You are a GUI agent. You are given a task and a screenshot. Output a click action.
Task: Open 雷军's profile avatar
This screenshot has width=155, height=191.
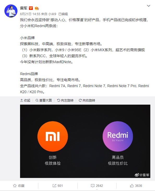[x=11, y=11]
